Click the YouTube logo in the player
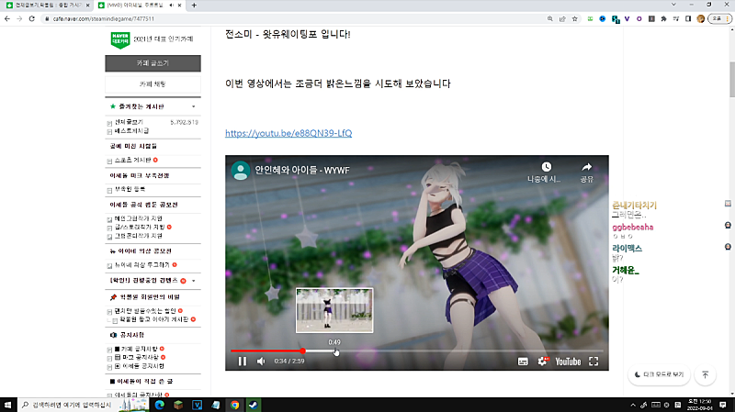 tap(567, 362)
